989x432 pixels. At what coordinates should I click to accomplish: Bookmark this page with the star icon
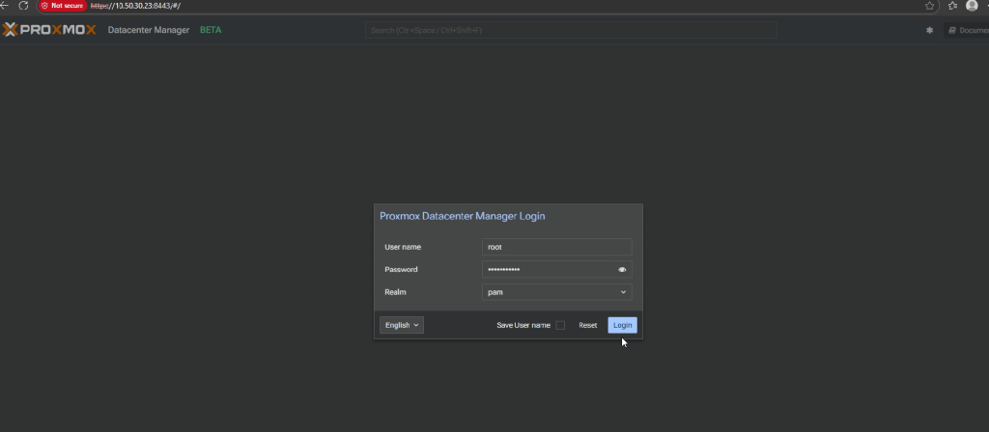click(x=929, y=6)
